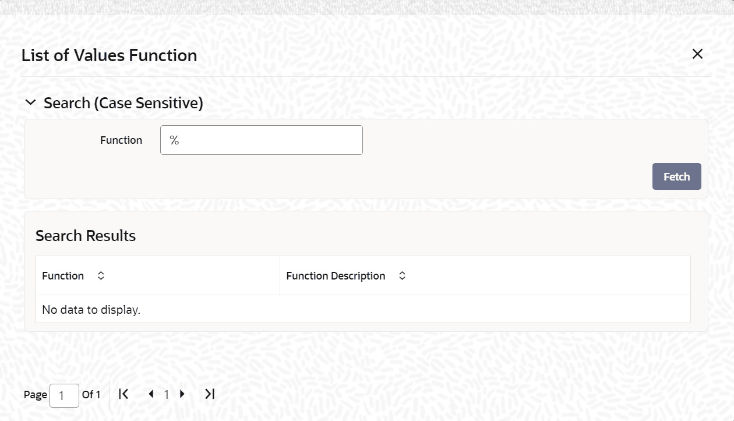Click the Of 1 page count text
This screenshot has height=421, width=734.
click(91, 394)
